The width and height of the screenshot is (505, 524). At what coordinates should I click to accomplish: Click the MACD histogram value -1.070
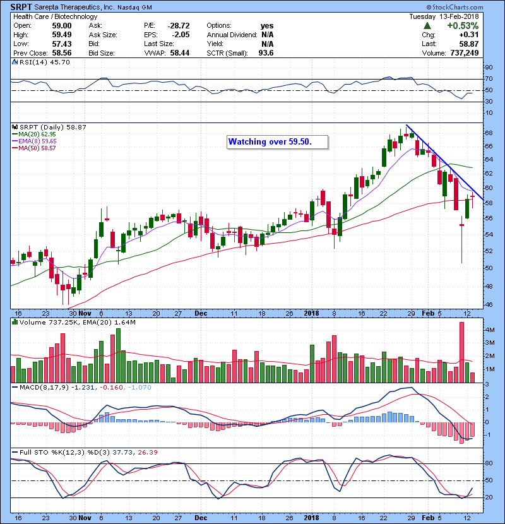pos(140,388)
